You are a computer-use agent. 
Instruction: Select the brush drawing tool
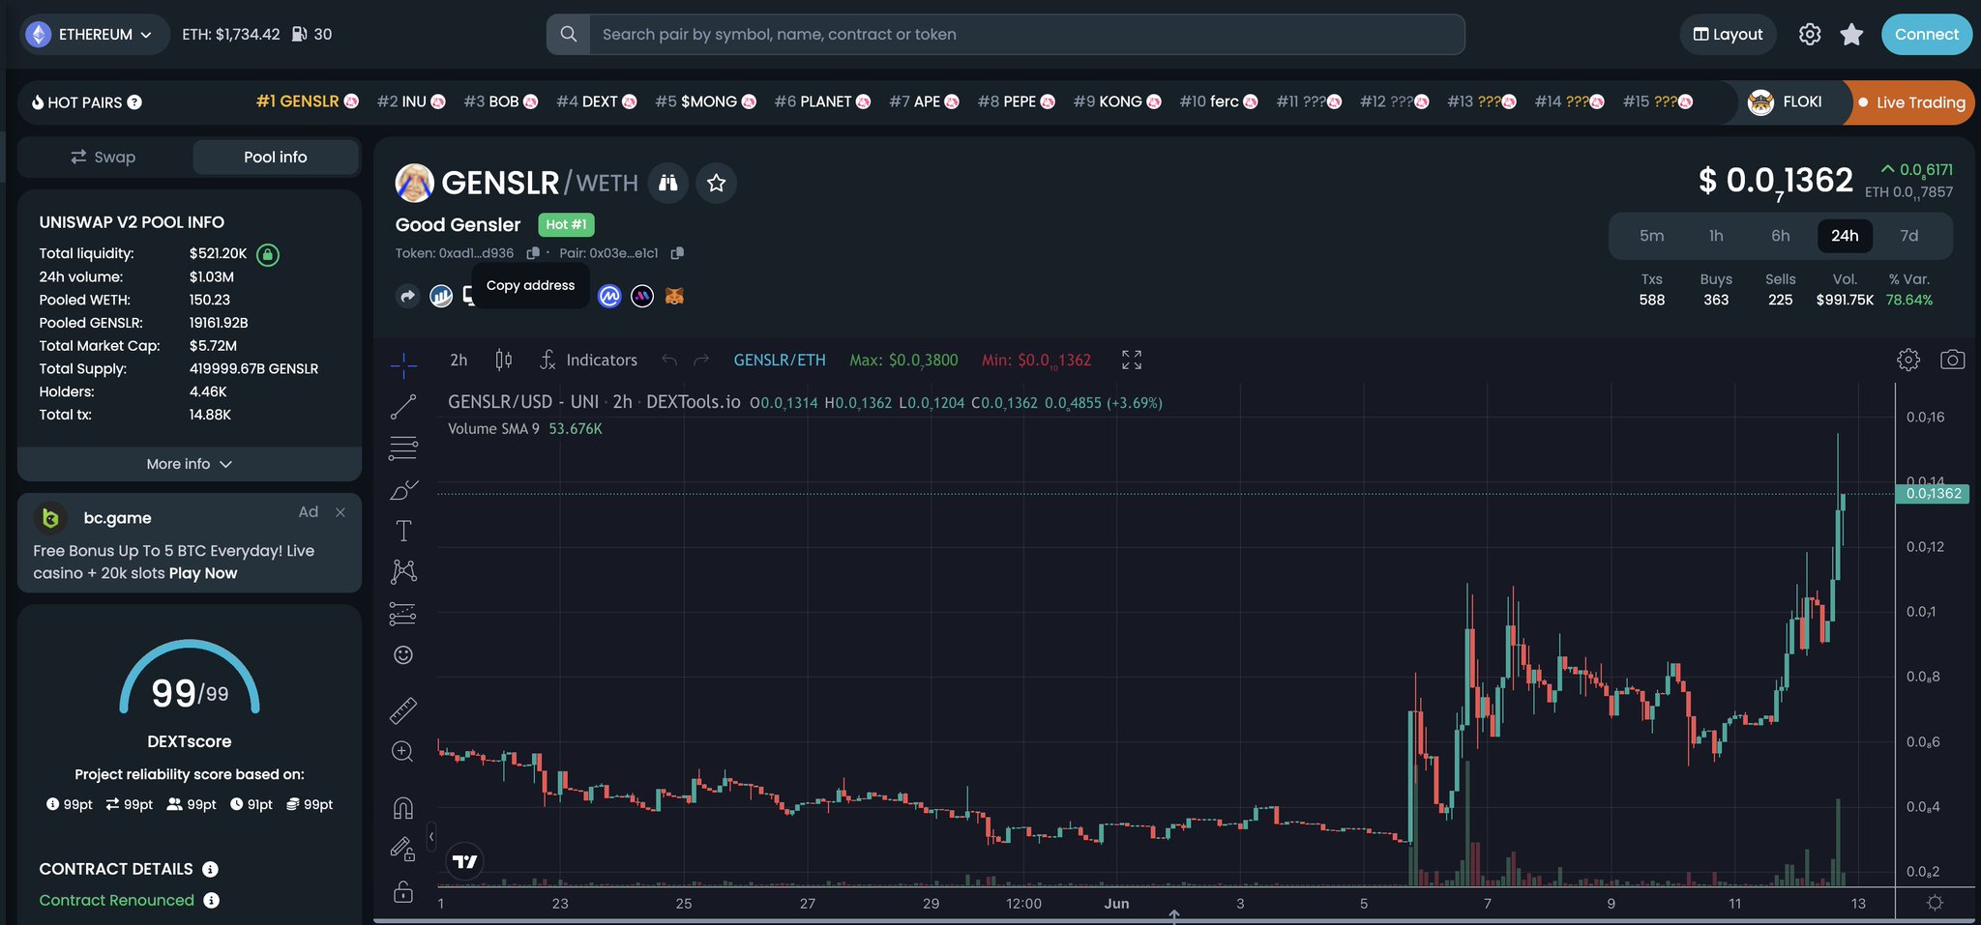click(x=403, y=490)
